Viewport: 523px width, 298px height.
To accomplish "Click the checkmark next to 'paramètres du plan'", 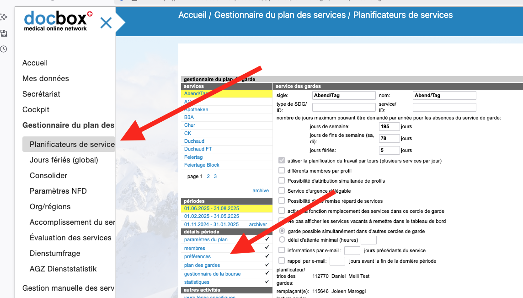I will pos(267,239).
